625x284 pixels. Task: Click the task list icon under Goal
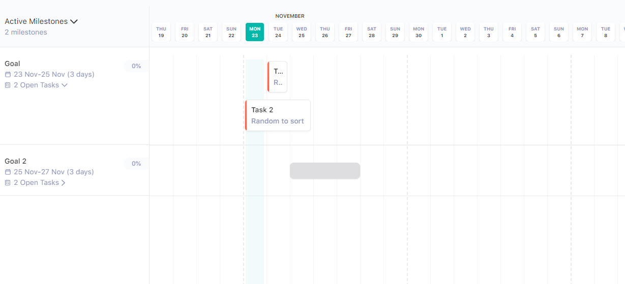tap(8, 85)
